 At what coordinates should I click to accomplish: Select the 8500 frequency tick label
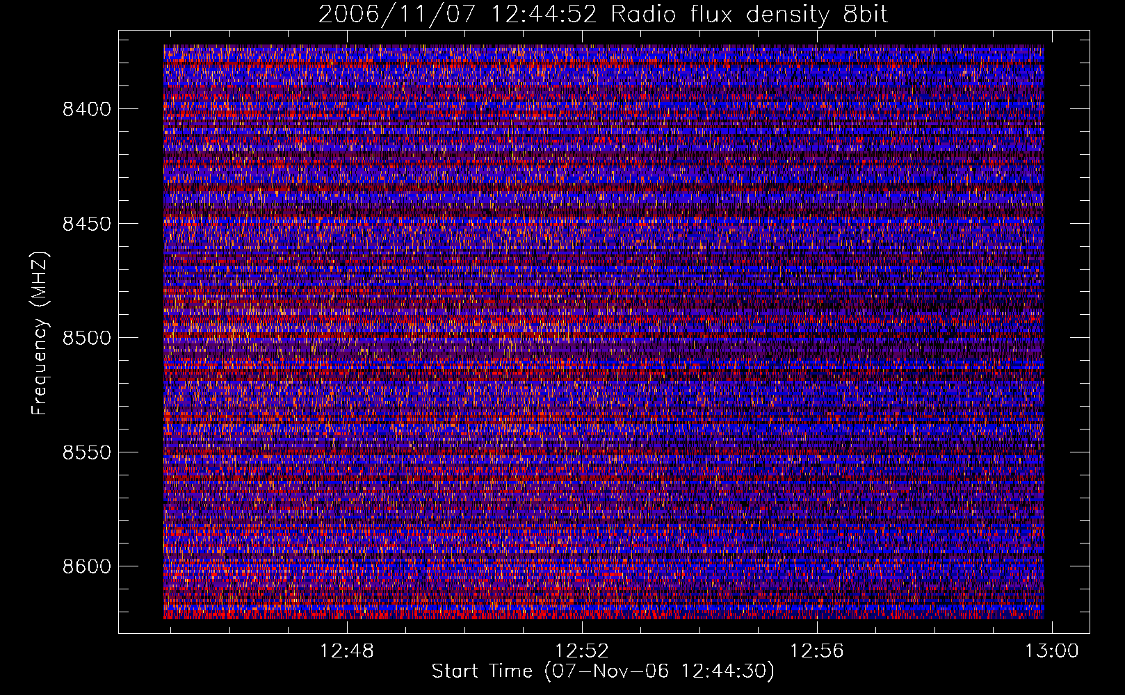86,338
